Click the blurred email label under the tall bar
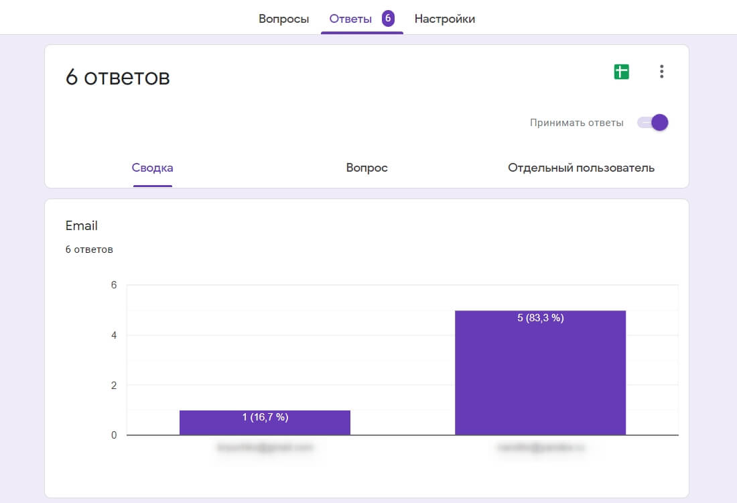Image resolution: width=737 pixels, height=503 pixels. tap(541, 447)
